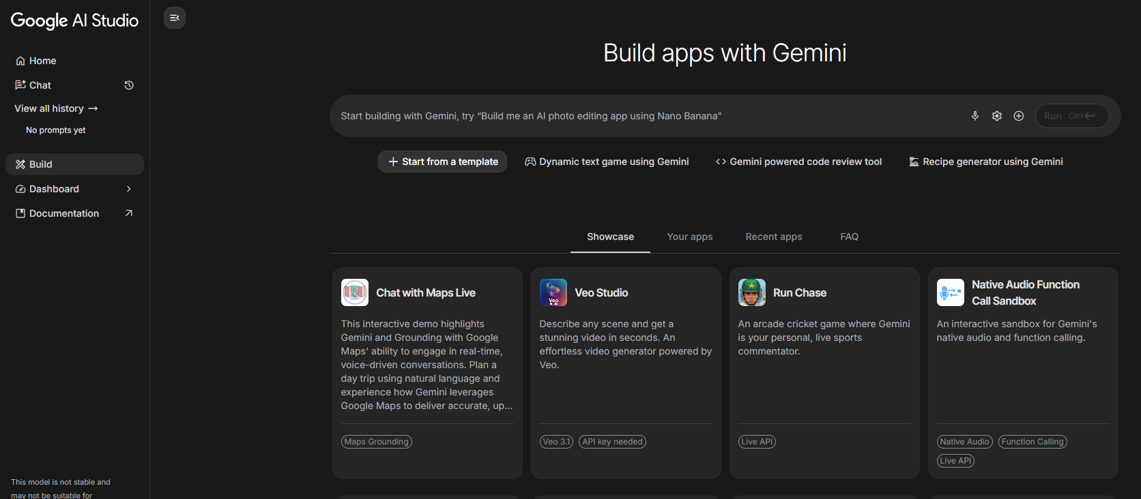Click Live API tag on Native Audio card
1141x499 pixels.
click(x=955, y=461)
